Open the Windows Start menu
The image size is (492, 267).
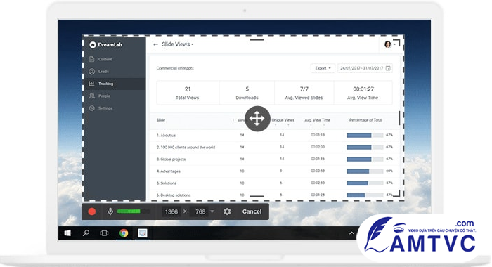coord(67,233)
